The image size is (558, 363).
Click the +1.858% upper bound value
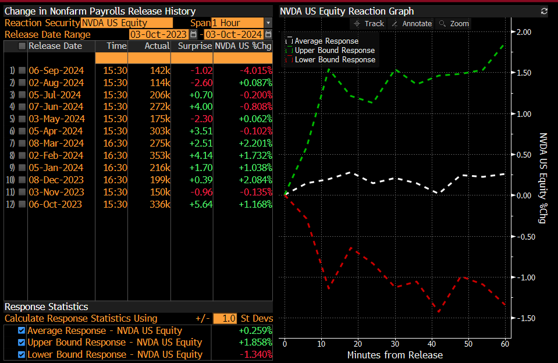click(255, 343)
